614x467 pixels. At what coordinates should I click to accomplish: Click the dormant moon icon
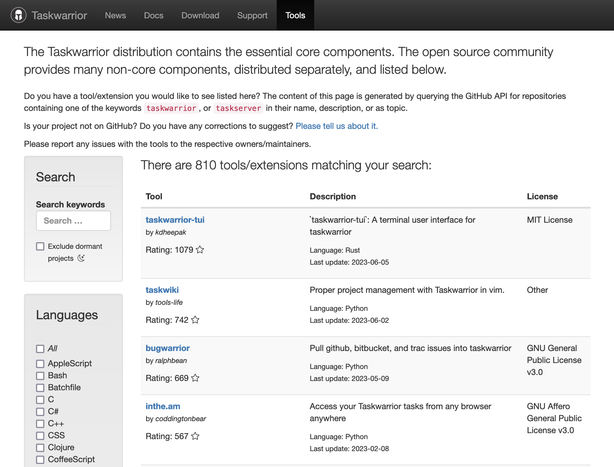[81, 258]
